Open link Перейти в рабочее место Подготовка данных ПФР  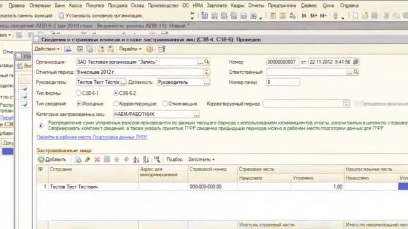coord(92,137)
